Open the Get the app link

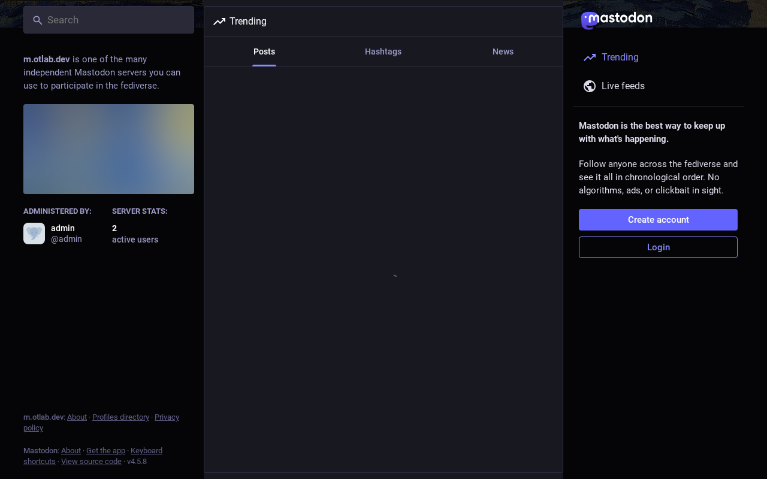click(x=105, y=451)
